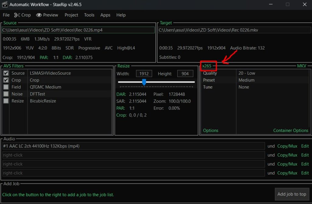312x204 pixels.
Task: Open the Project menu
Action: [71, 15]
